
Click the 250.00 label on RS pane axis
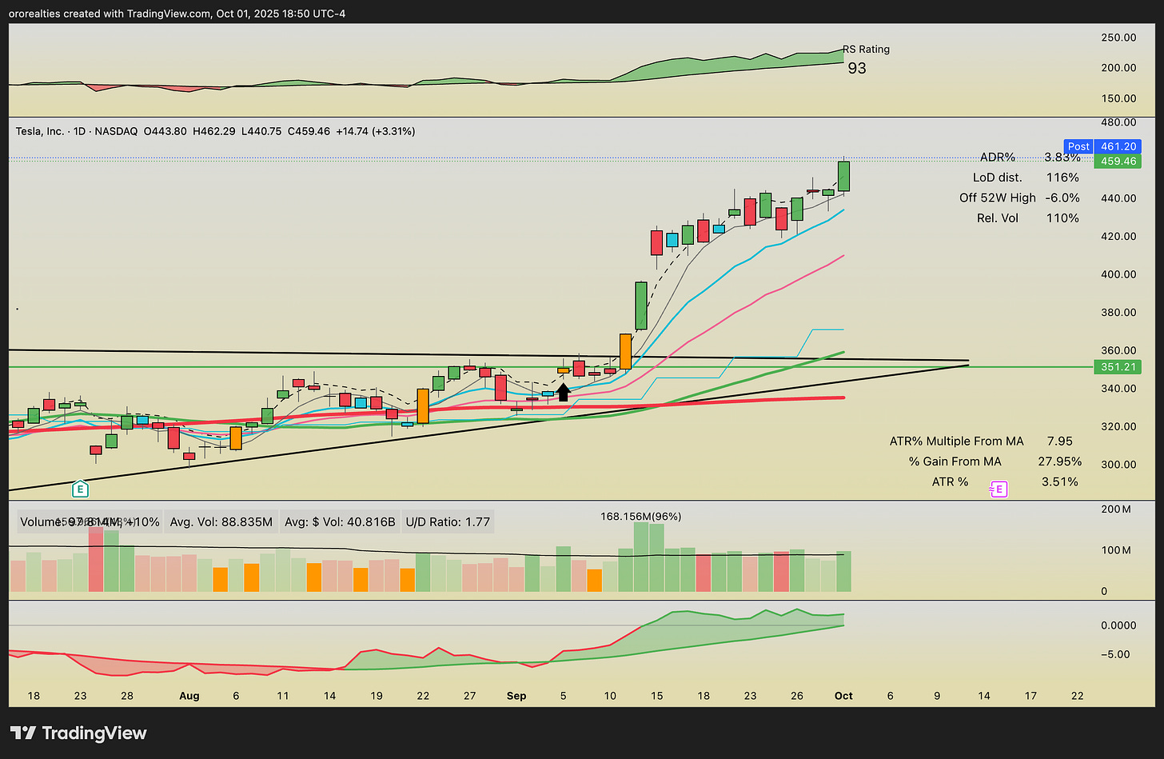click(1118, 38)
